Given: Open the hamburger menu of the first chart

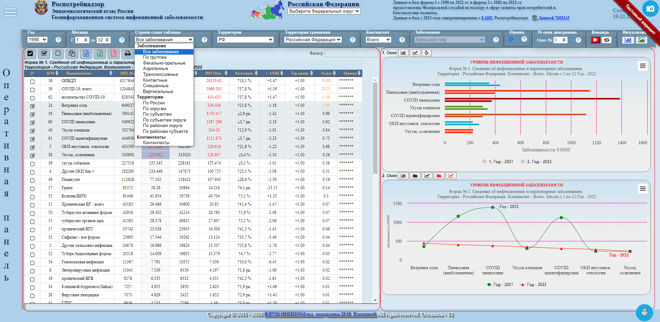Looking at the screenshot, I should point(642,66).
